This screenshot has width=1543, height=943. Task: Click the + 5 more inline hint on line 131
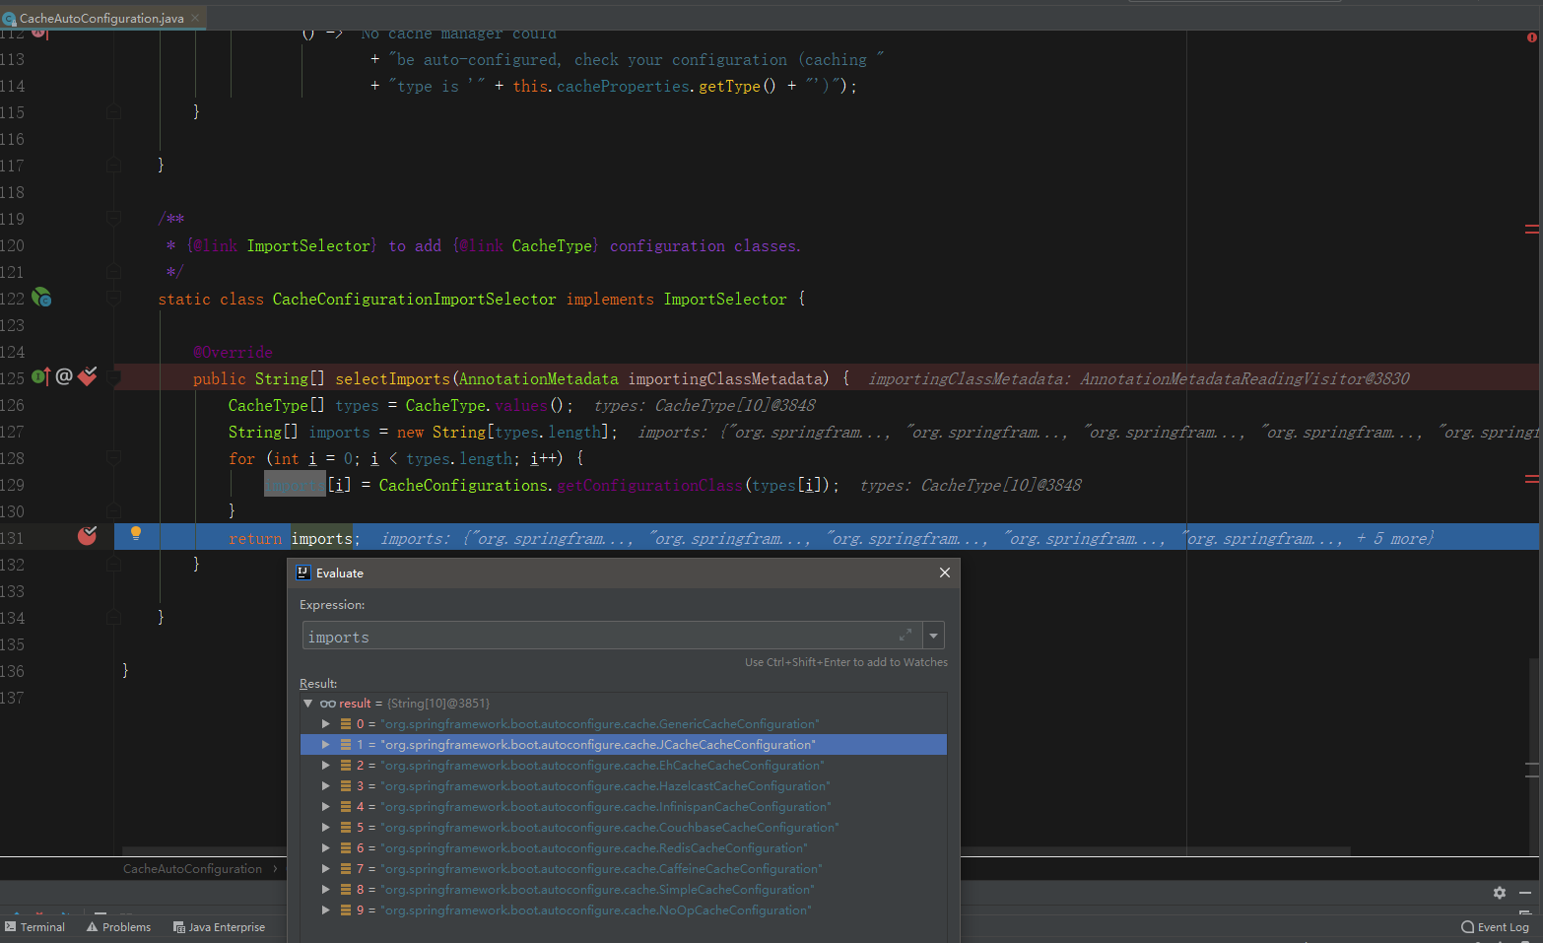pyautogui.click(x=1393, y=538)
